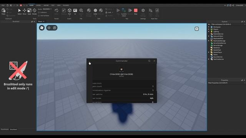Toggle the Join Surfaces checkbox

[39, 16]
